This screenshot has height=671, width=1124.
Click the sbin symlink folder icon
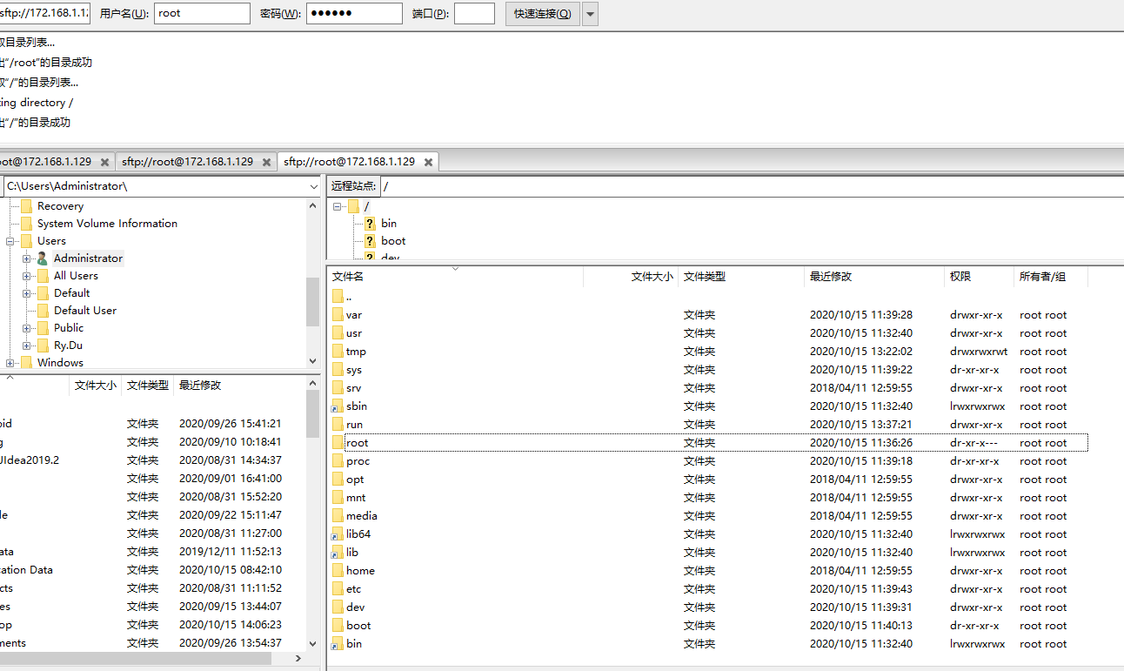338,406
